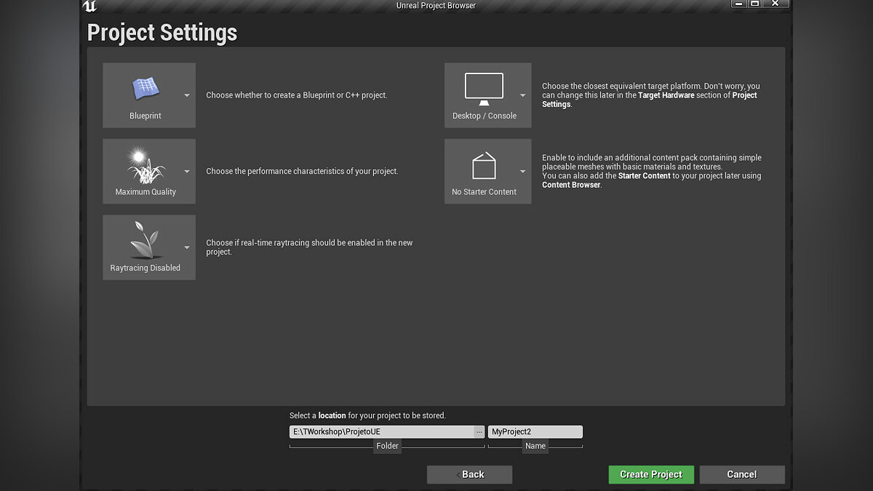Expand the Raytracing Disabled dropdown arrow
Screen dimensions: 873x491
click(x=187, y=247)
